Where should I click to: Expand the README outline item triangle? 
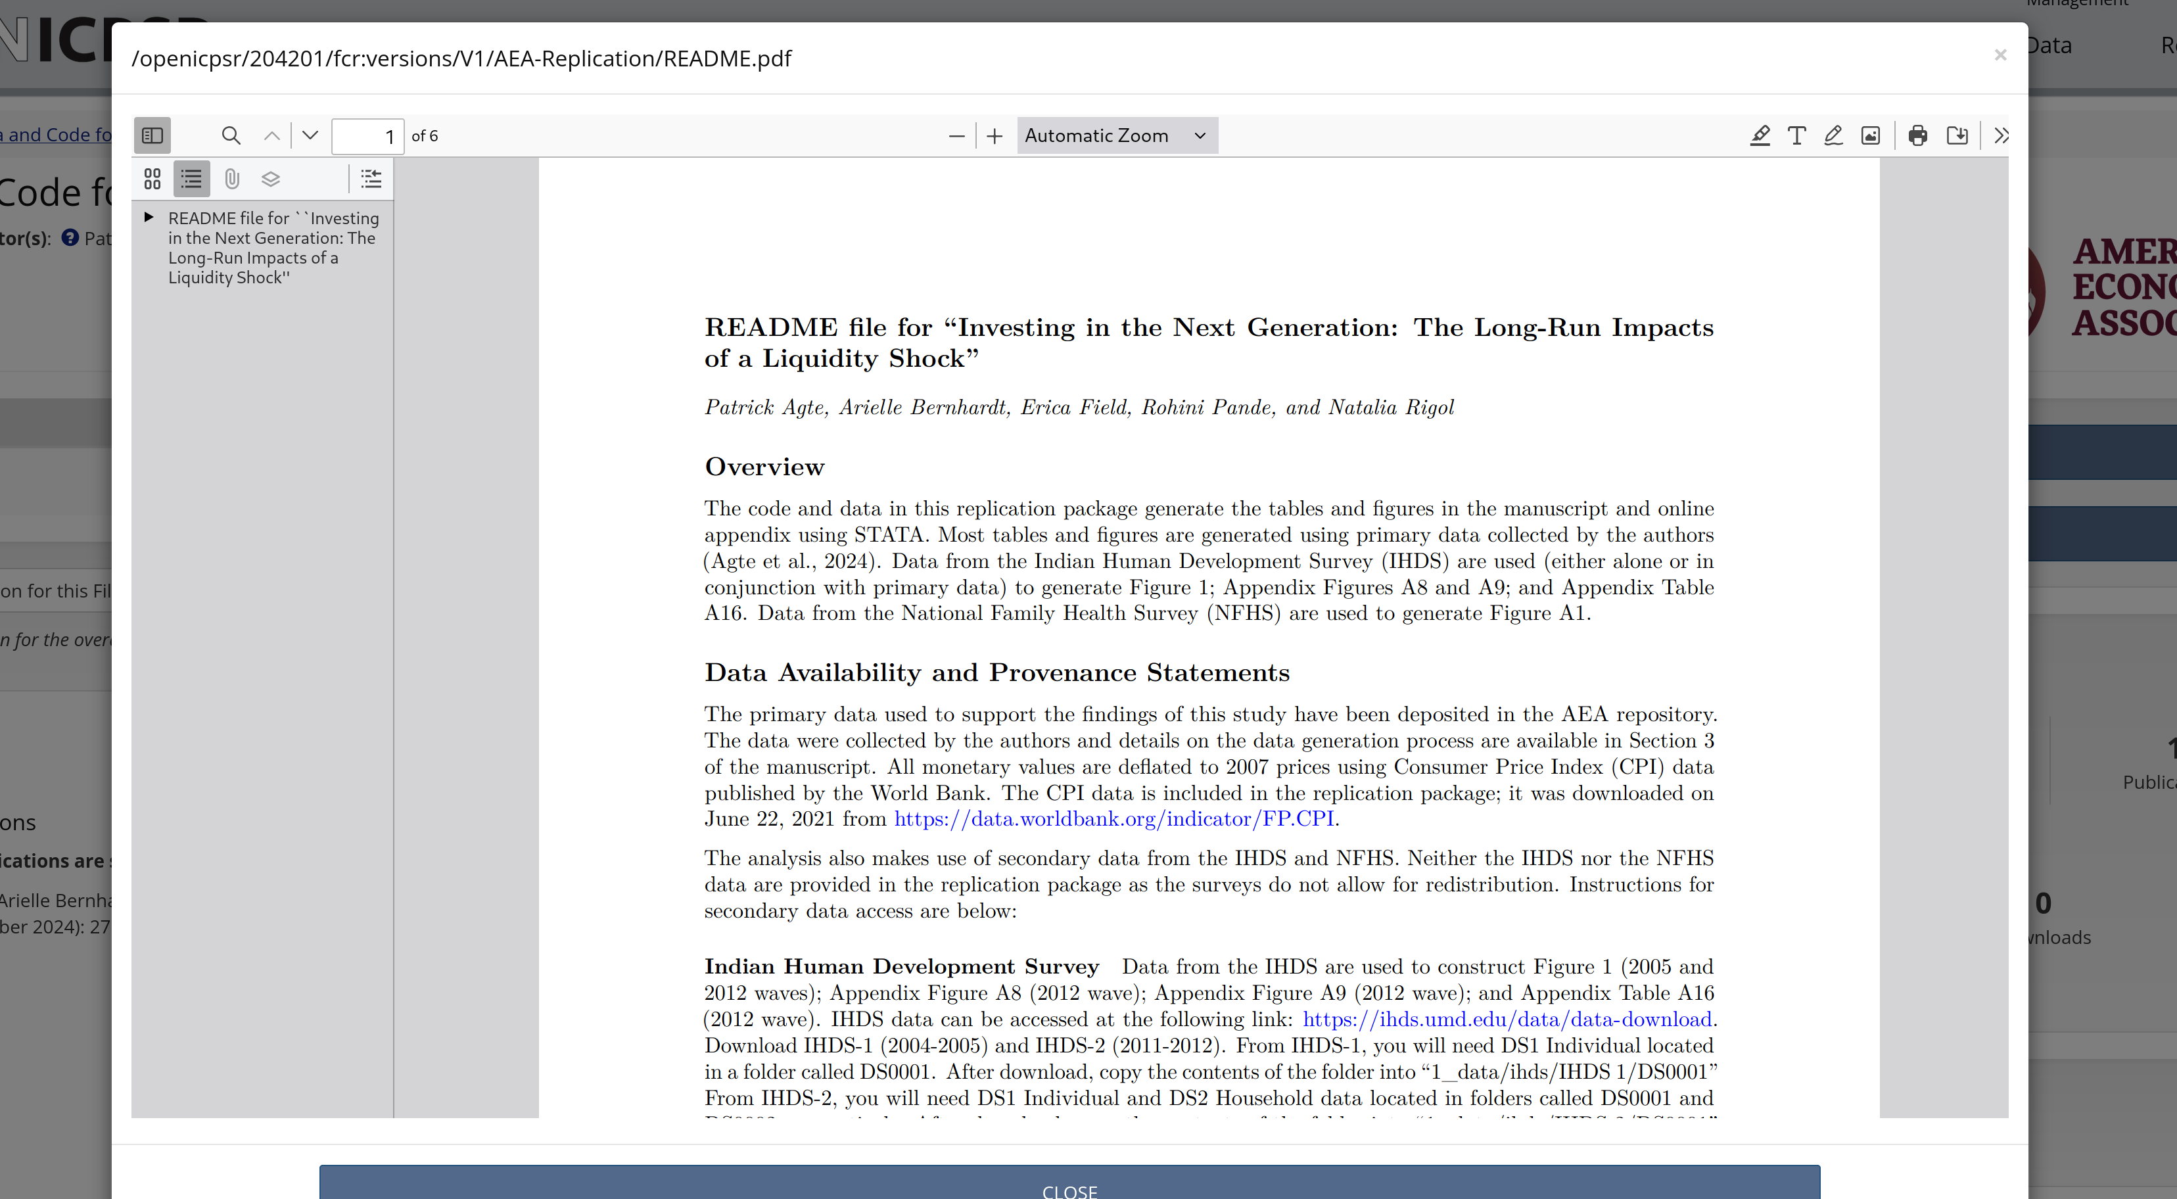[149, 217]
